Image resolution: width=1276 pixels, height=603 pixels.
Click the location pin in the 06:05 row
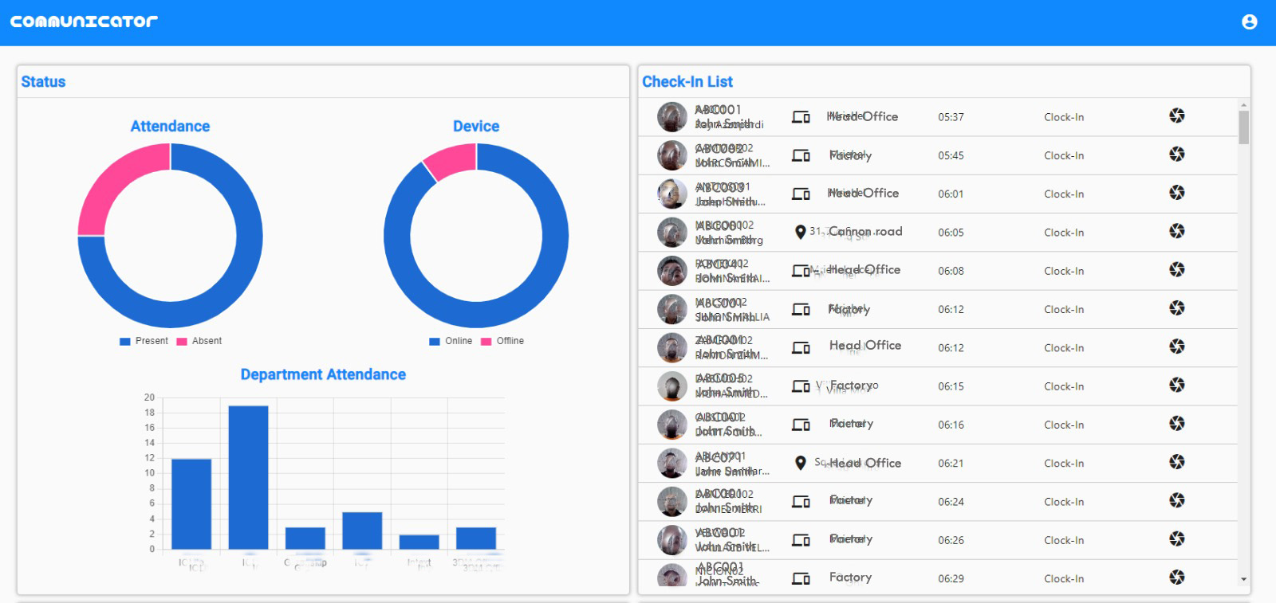[800, 232]
